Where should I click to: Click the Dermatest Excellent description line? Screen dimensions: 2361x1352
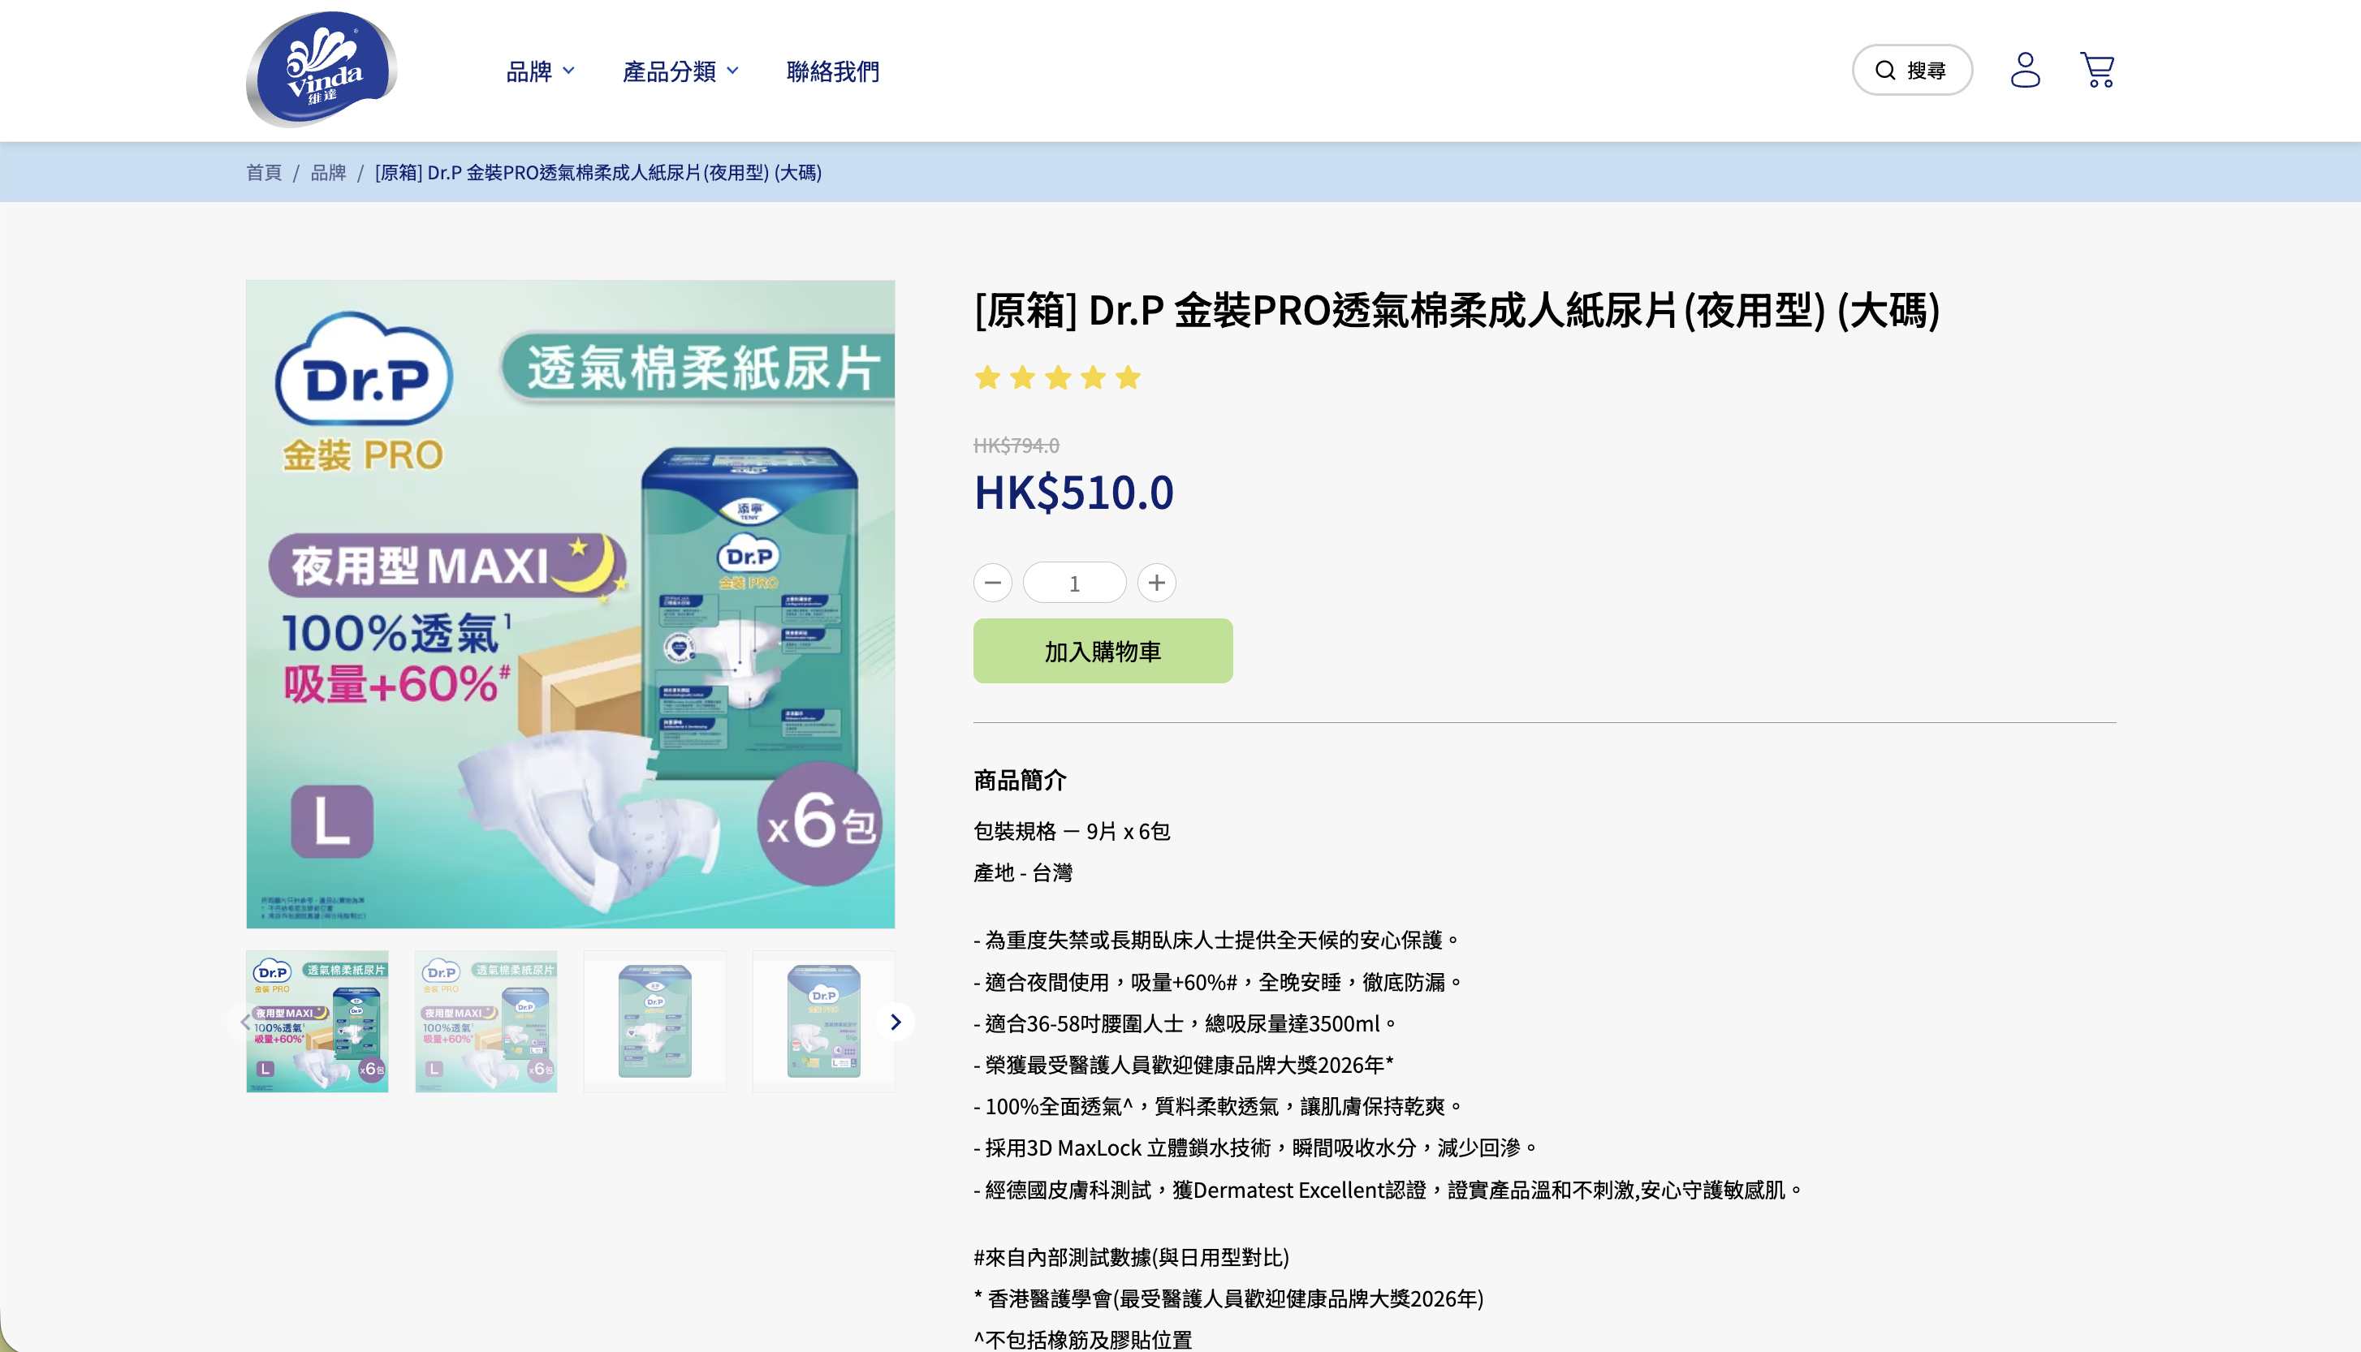[1388, 1190]
